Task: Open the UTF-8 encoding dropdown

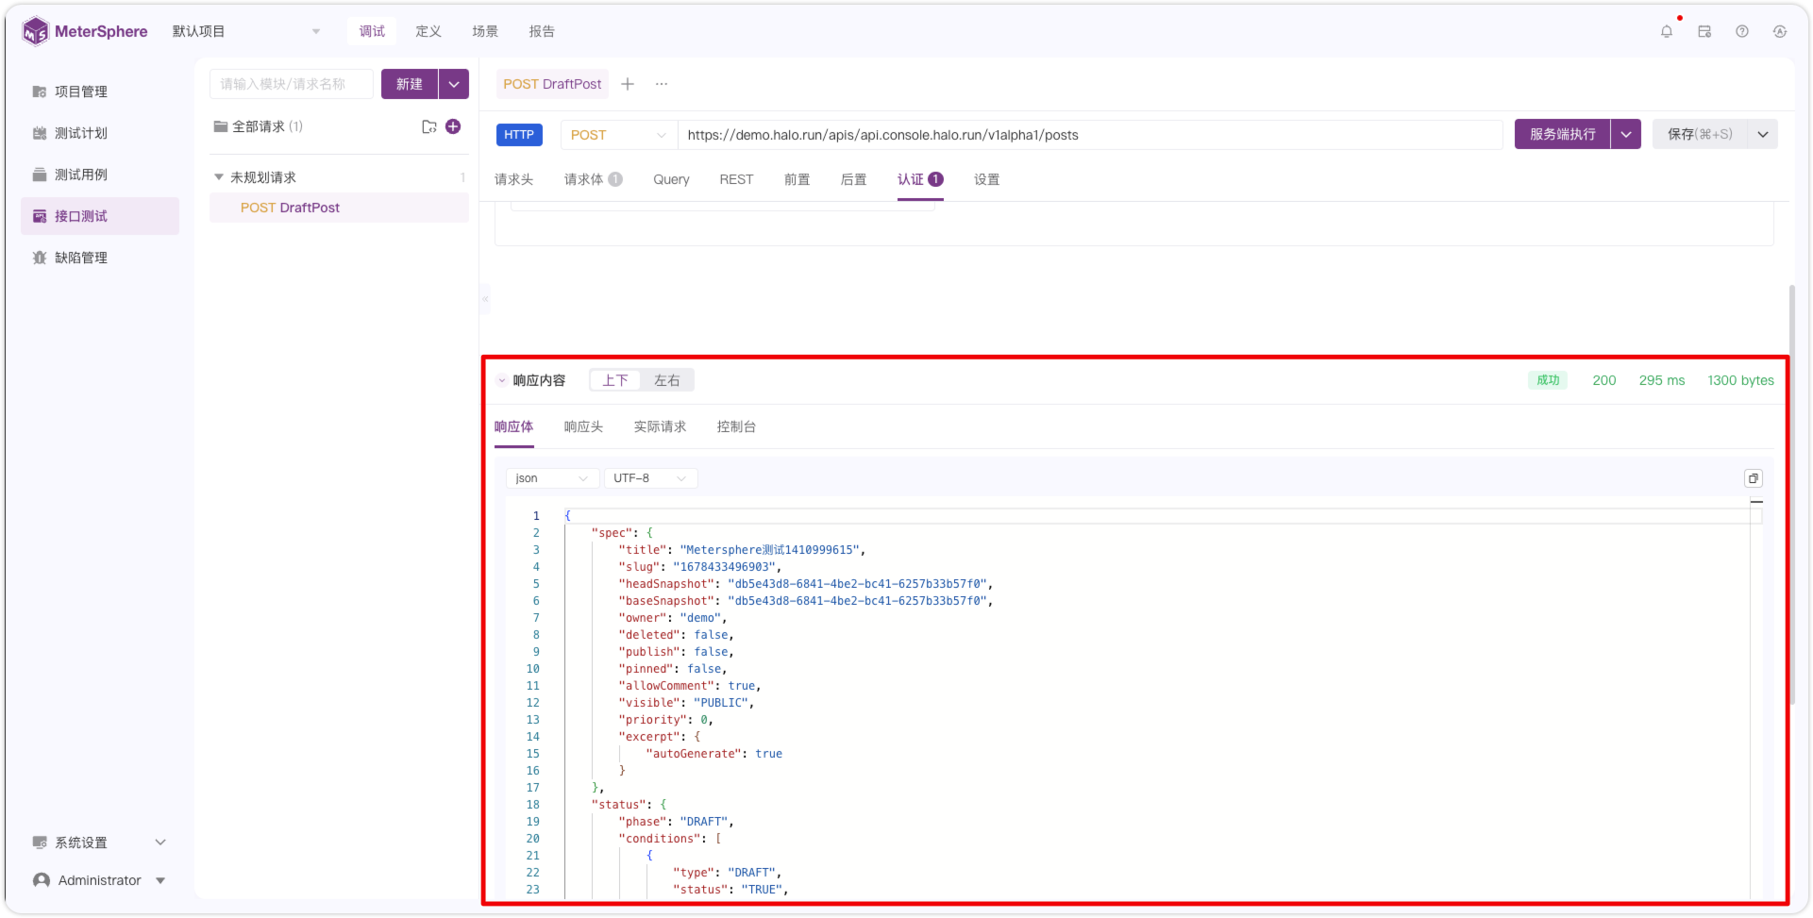Action: pos(650,478)
